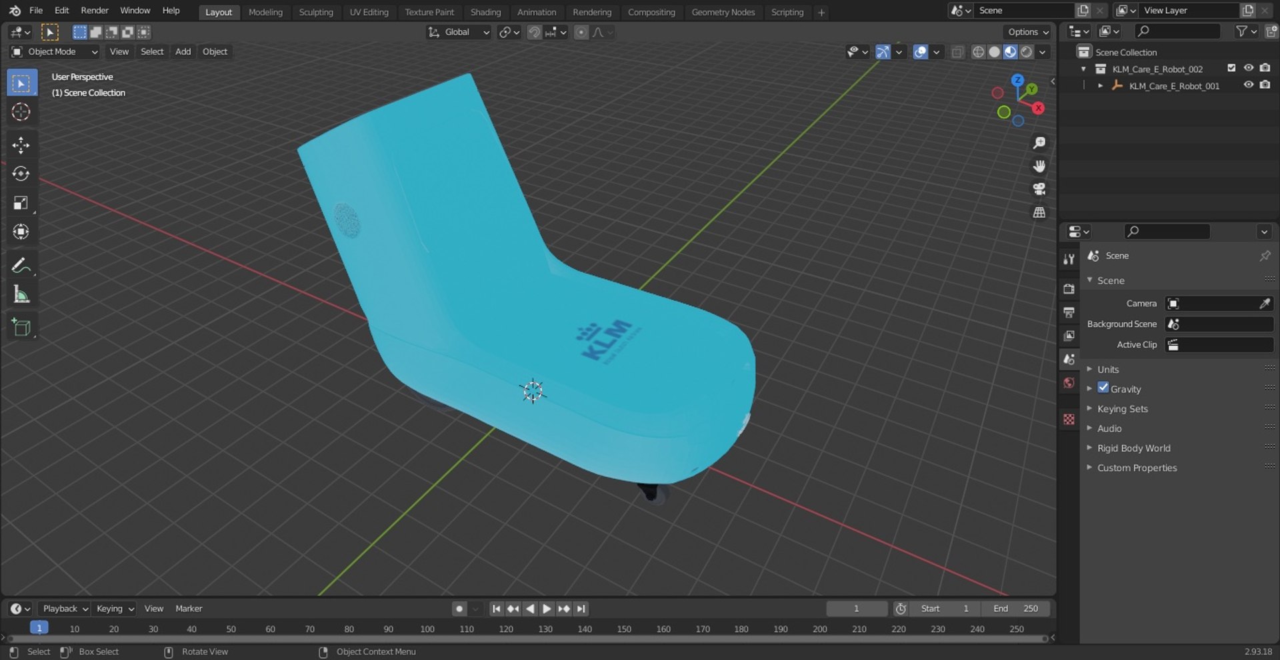Toggle proportional editing
The width and height of the screenshot is (1280, 660).
pos(581,32)
